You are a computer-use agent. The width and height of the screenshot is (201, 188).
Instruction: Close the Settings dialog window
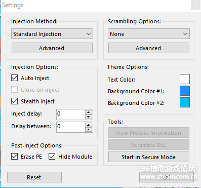click(x=195, y=5)
